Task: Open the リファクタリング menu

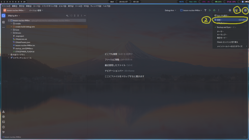Action: tap(50, 6)
